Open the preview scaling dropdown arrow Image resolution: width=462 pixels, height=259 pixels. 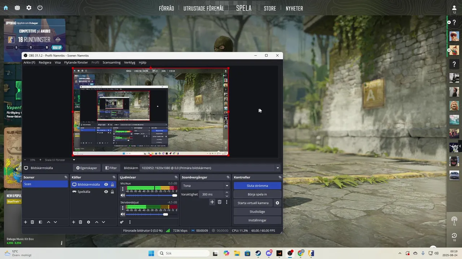tap(74, 160)
